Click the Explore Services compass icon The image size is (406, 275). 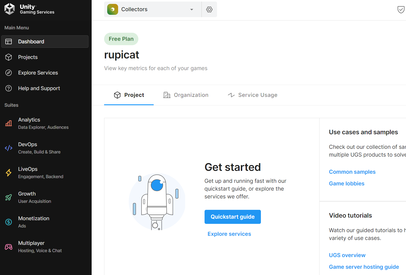9,73
